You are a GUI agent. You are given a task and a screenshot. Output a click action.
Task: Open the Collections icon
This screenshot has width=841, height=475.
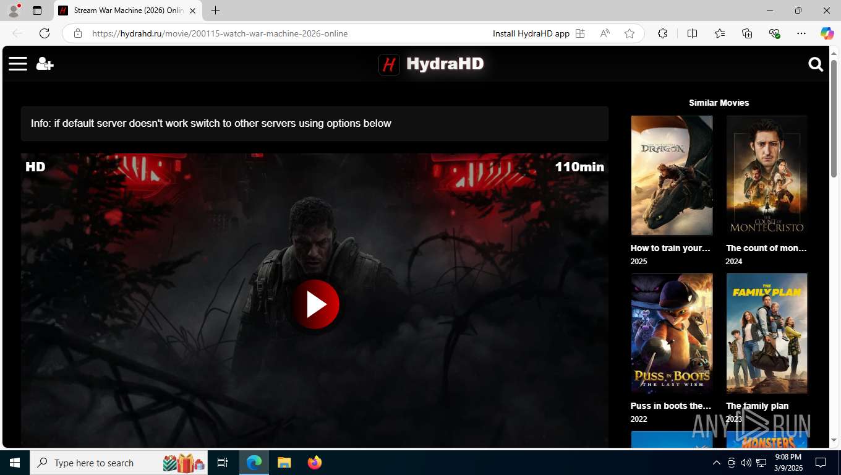point(747,33)
